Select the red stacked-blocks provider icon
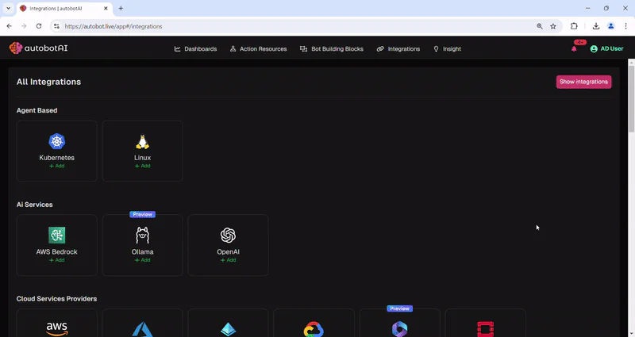This screenshot has width=635, height=337. pos(486,329)
